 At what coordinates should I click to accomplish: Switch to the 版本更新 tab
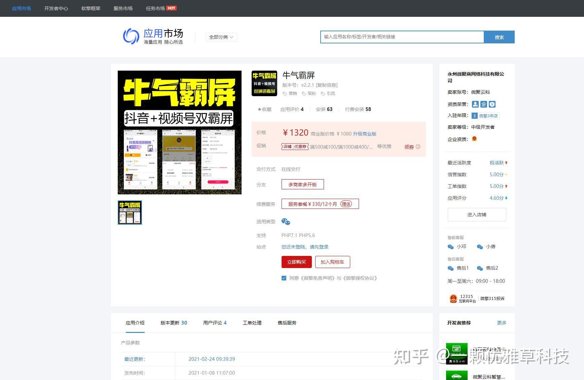[x=174, y=323]
